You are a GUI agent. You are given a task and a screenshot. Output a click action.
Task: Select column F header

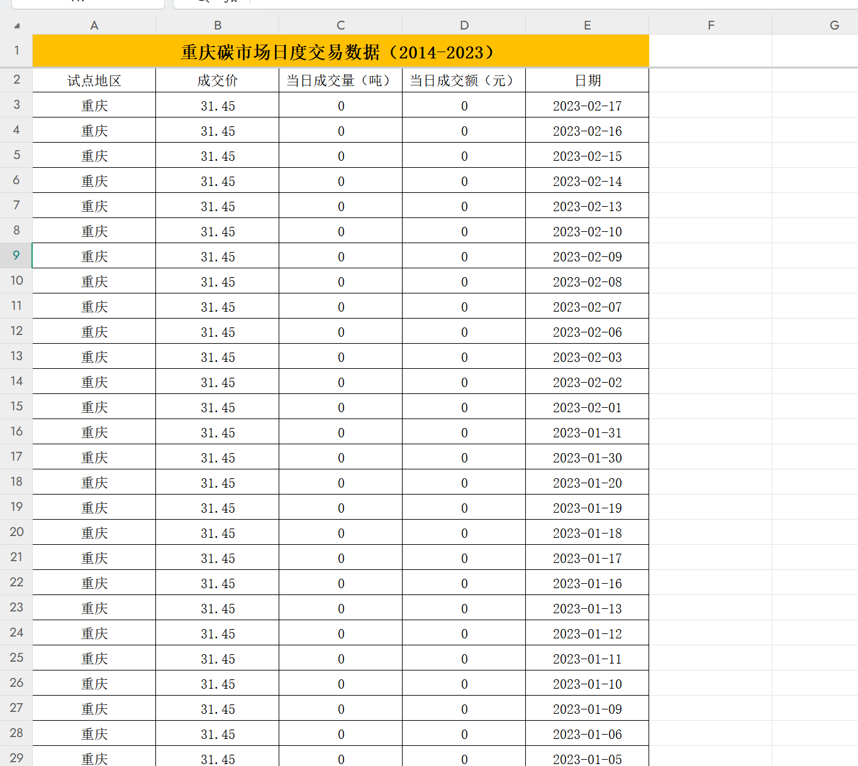pyautogui.click(x=711, y=25)
